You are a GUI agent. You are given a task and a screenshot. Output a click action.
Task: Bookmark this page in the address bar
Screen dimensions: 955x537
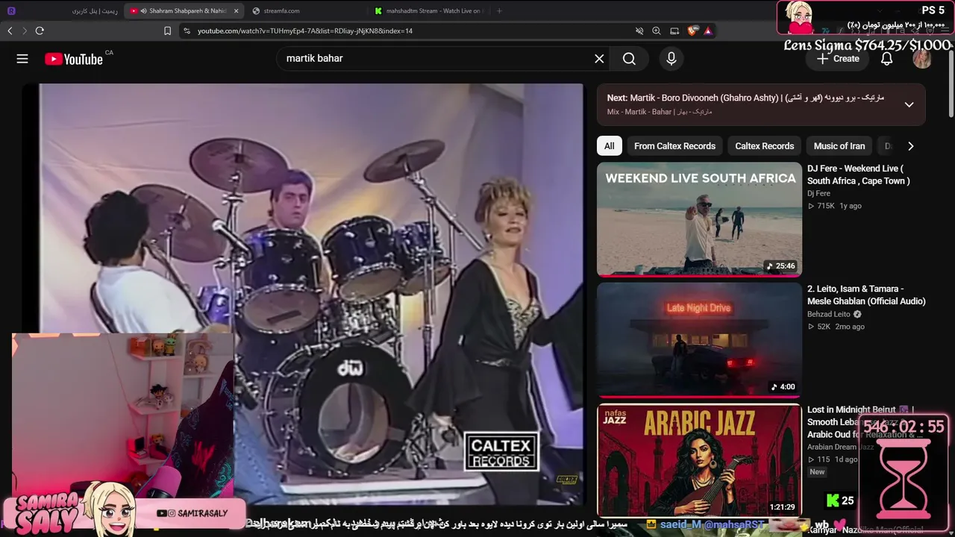(167, 31)
